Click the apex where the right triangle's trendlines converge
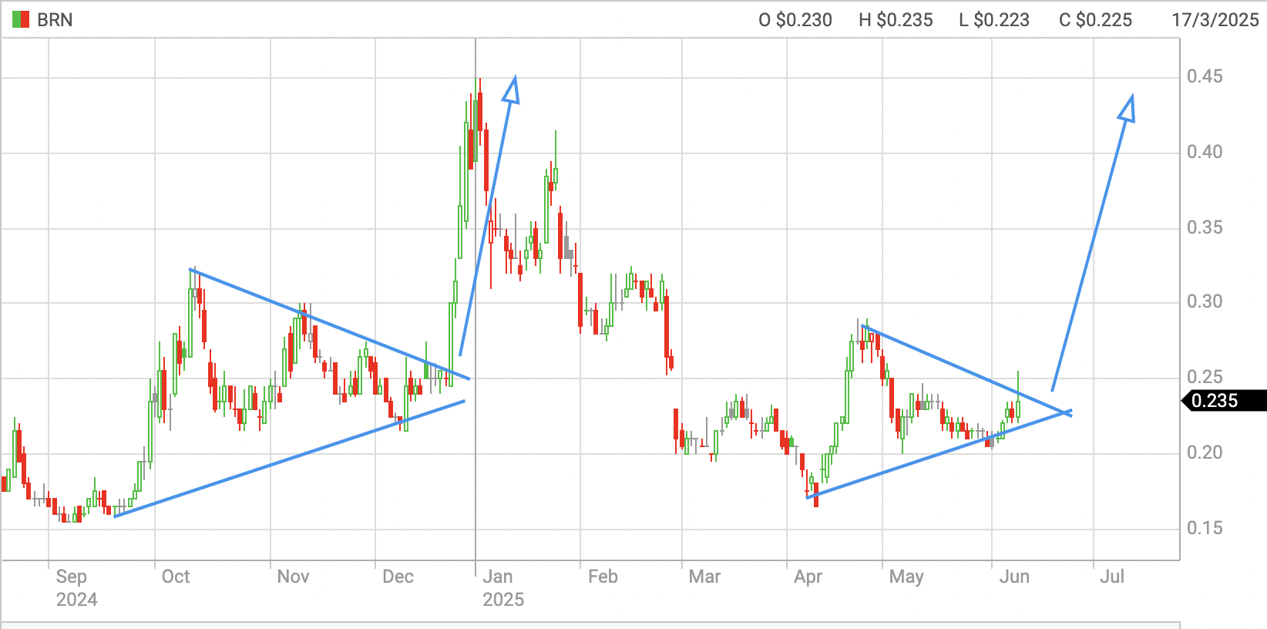Screen dimensions: 1267x629 point(1067,413)
